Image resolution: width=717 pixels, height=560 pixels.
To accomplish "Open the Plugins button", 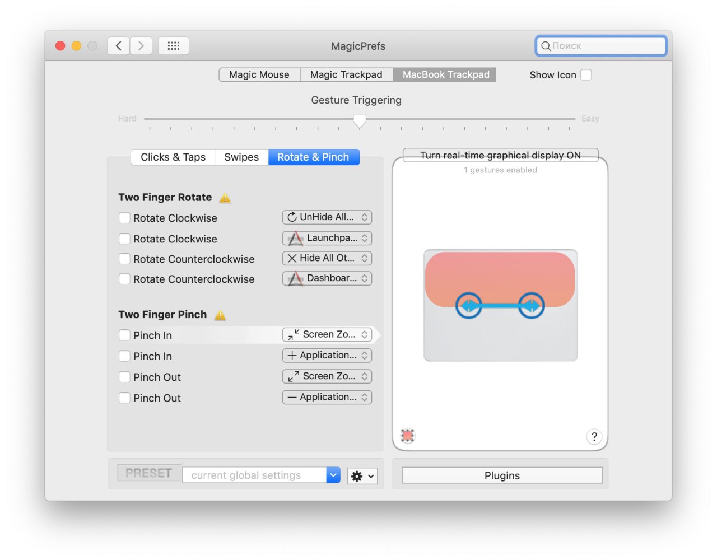I will (502, 475).
